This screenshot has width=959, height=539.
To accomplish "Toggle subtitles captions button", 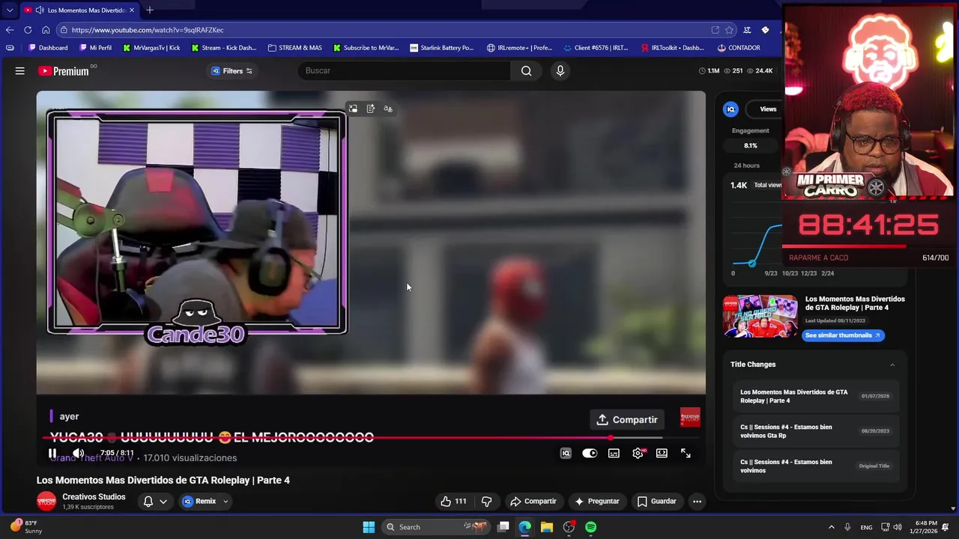I will (614, 453).
